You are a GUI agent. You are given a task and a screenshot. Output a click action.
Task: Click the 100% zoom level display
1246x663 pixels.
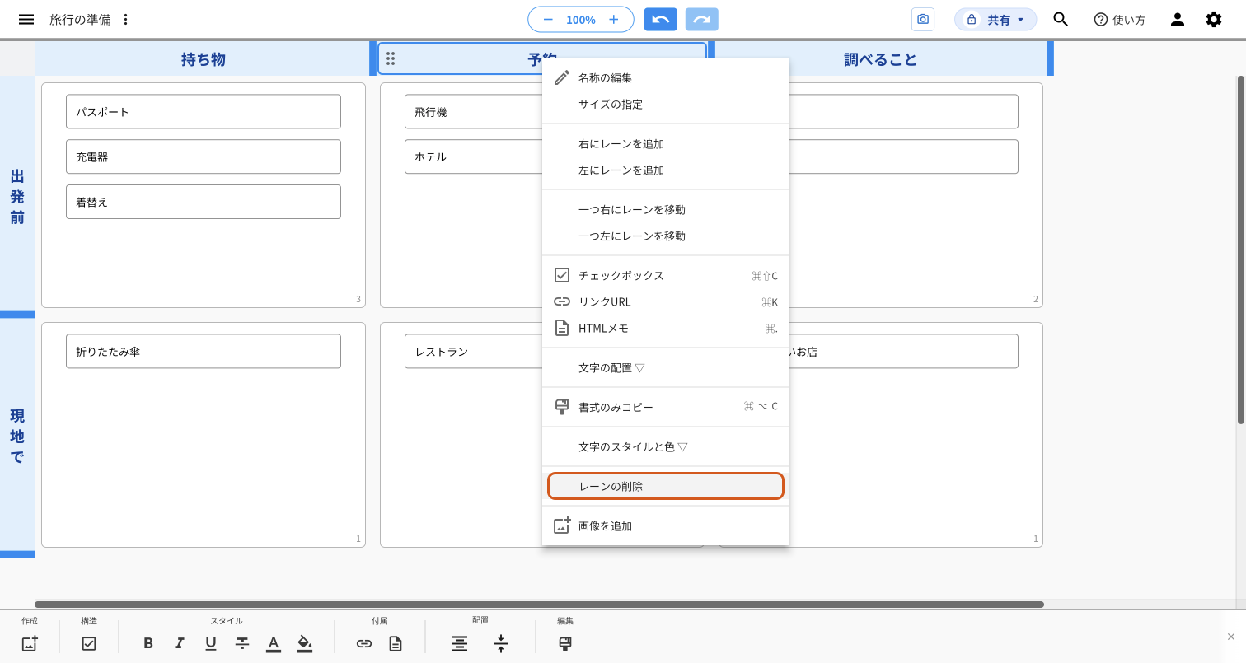coord(581,19)
